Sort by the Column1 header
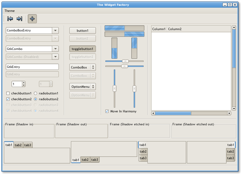 point(159,29)
